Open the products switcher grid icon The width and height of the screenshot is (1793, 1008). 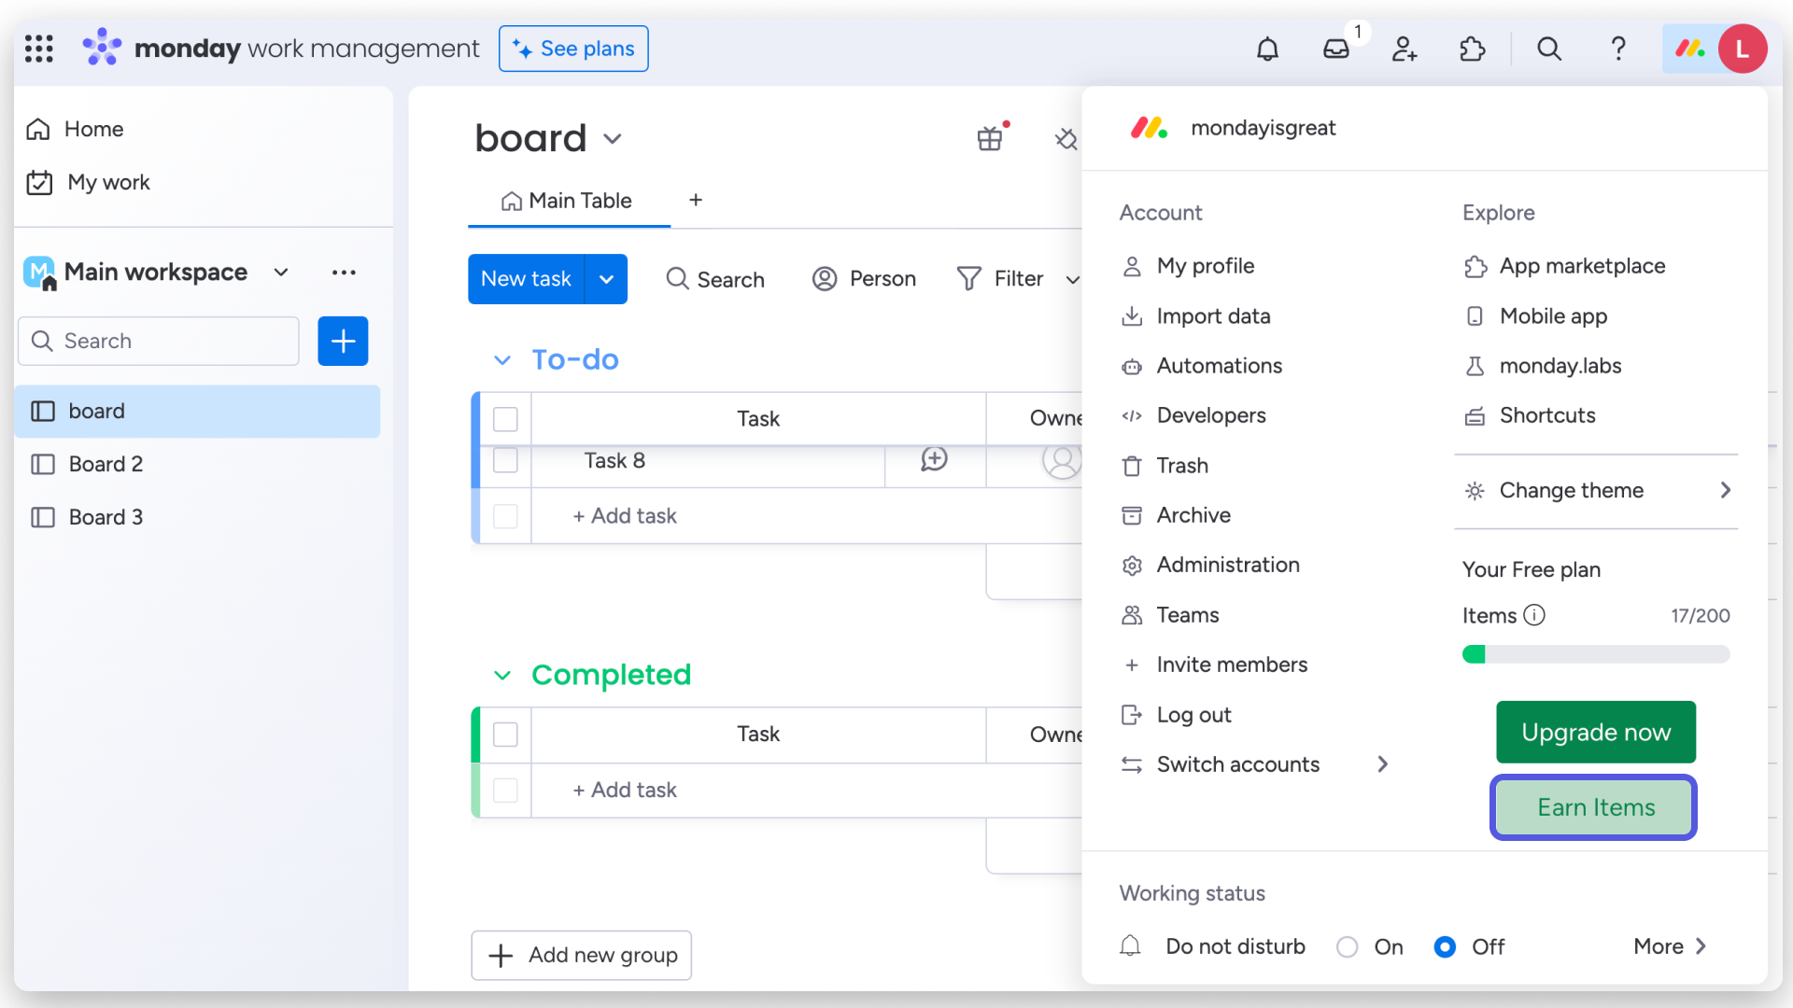[39, 49]
